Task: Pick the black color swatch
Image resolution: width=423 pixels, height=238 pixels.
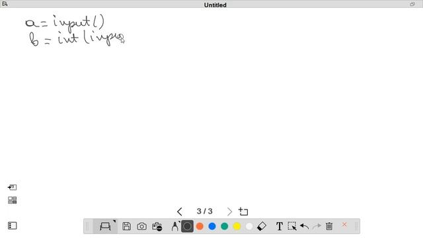Action: 187,226
